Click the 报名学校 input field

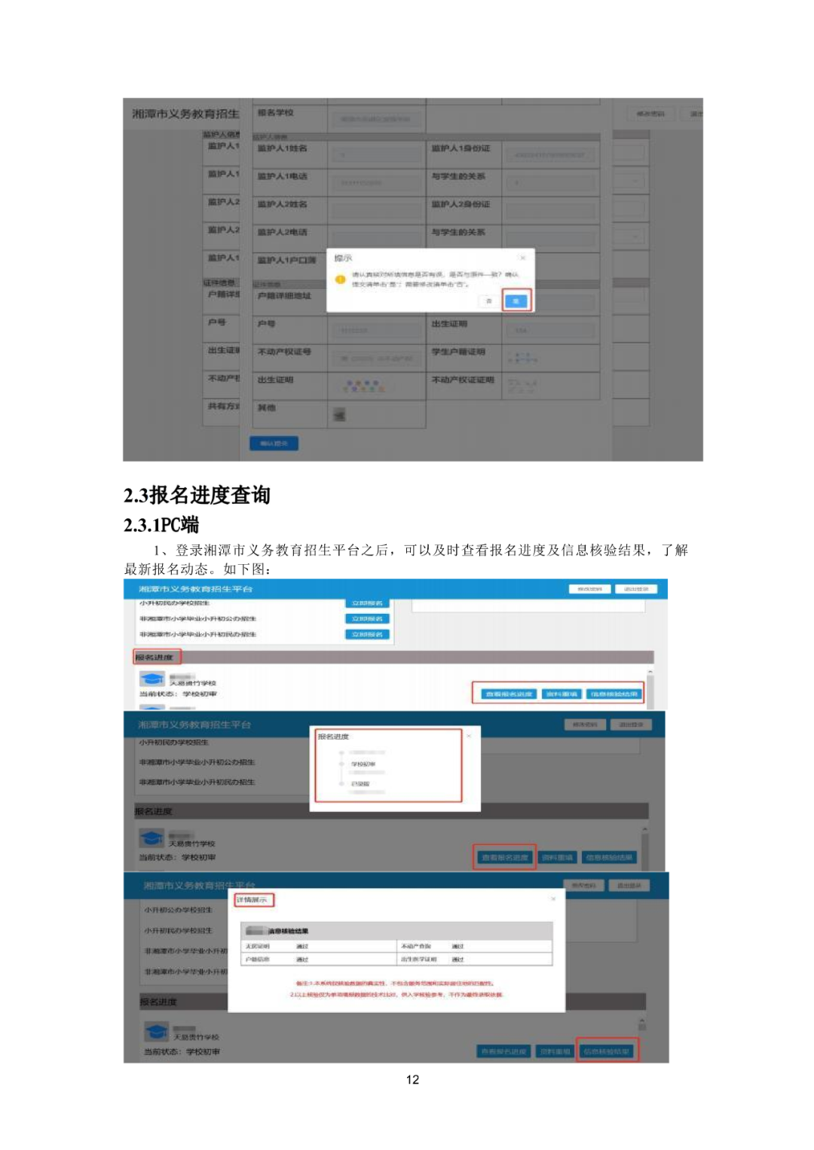(x=376, y=119)
